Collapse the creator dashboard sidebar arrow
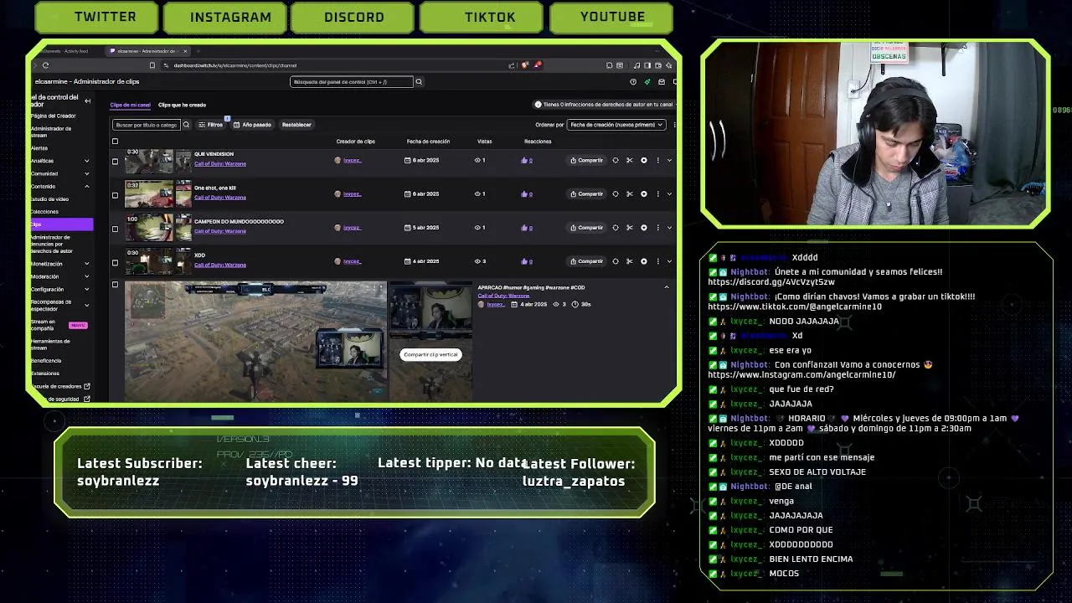 87,100
